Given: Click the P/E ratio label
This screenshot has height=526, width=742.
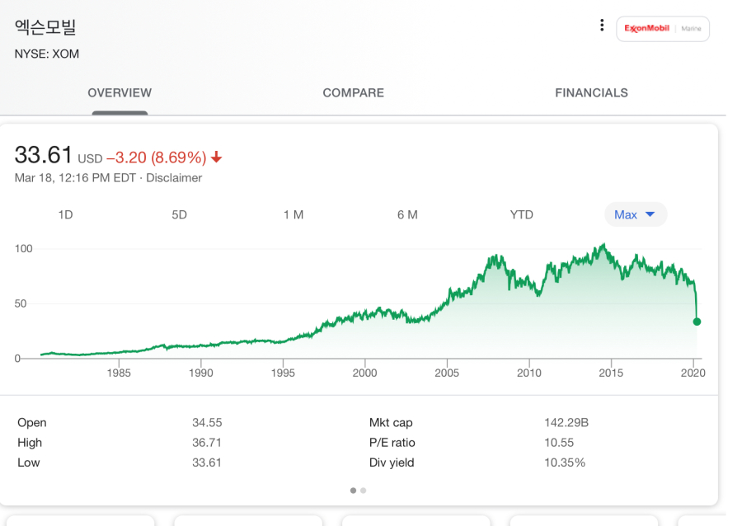Looking at the screenshot, I should click(x=392, y=442).
